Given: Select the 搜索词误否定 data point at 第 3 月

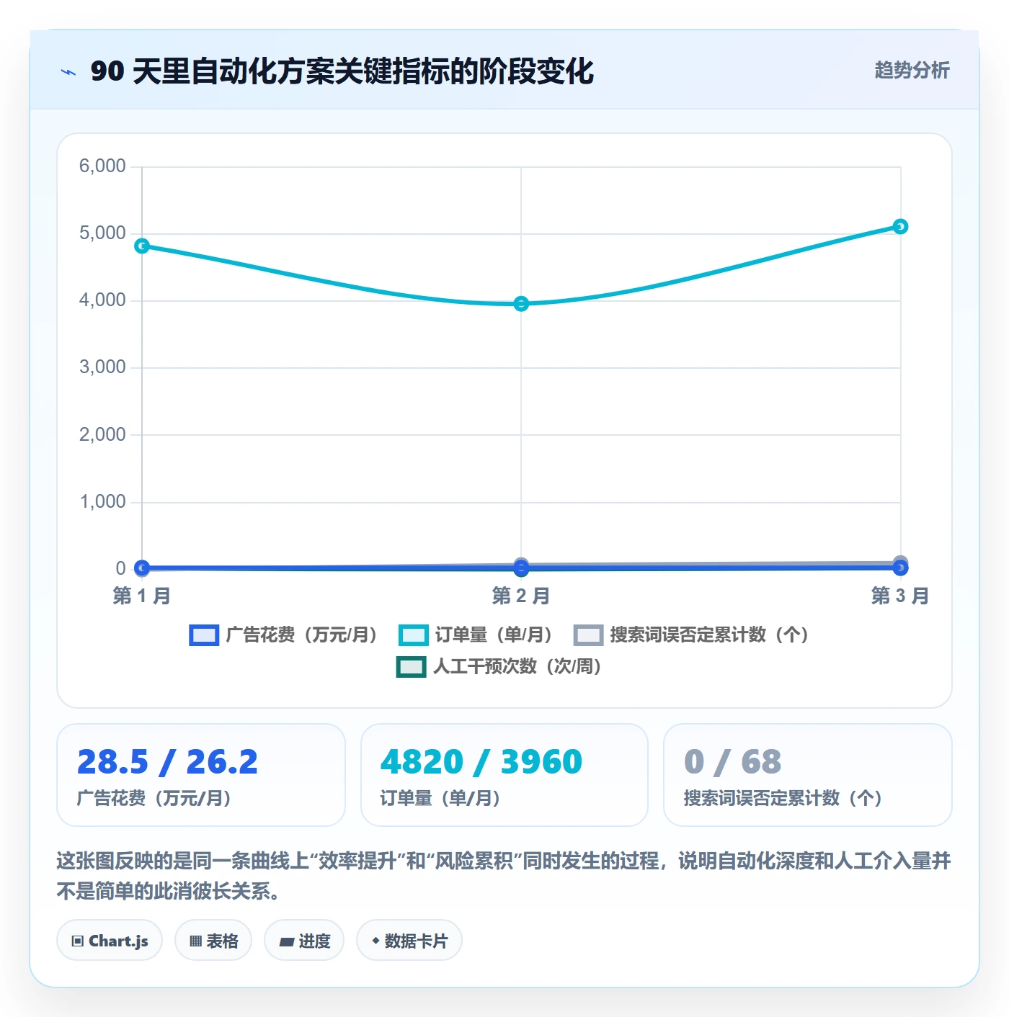Looking at the screenshot, I should pyautogui.click(x=900, y=563).
